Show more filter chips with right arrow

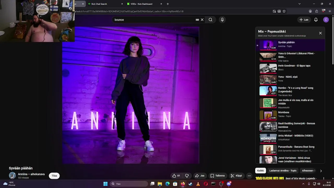pyautogui.click(x=321, y=171)
